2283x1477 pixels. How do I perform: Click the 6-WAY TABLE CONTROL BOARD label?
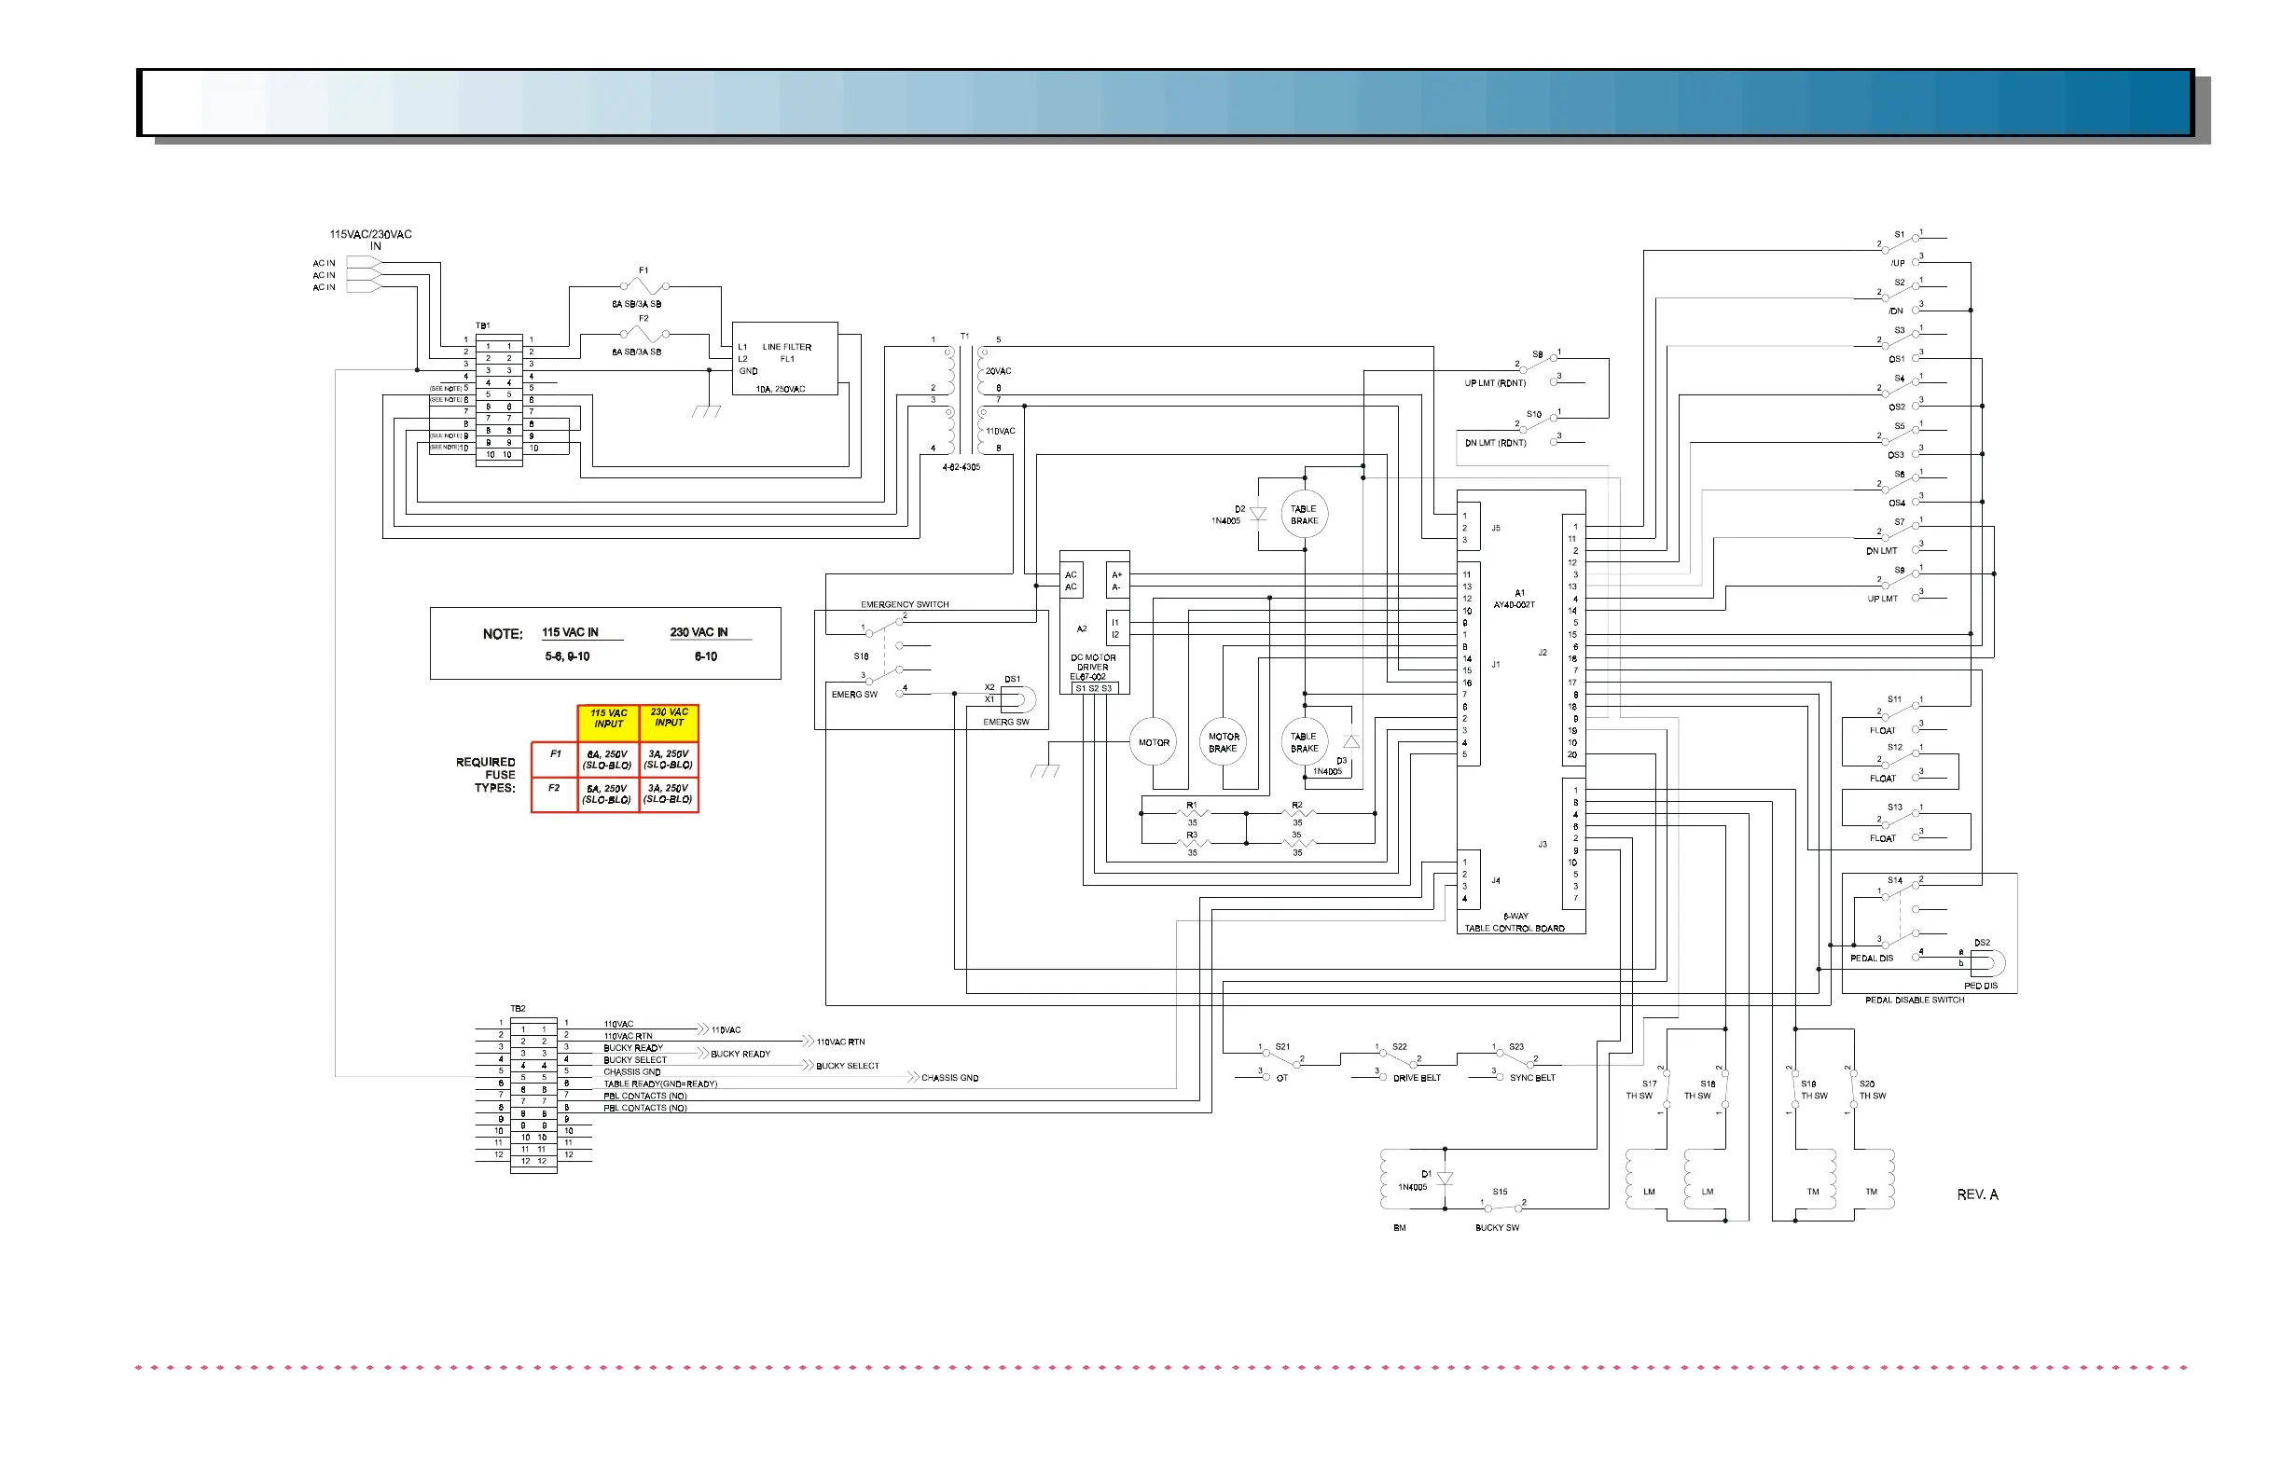click(1515, 922)
